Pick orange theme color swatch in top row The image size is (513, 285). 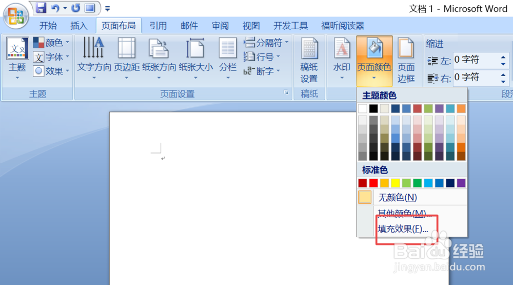click(461, 108)
